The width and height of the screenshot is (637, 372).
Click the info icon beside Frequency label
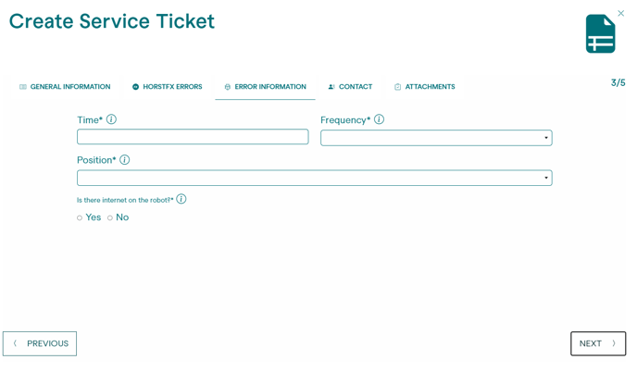(x=379, y=119)
